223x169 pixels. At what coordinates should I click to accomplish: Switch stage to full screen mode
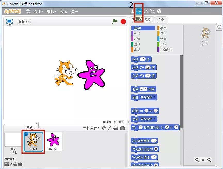coord(9,21)
